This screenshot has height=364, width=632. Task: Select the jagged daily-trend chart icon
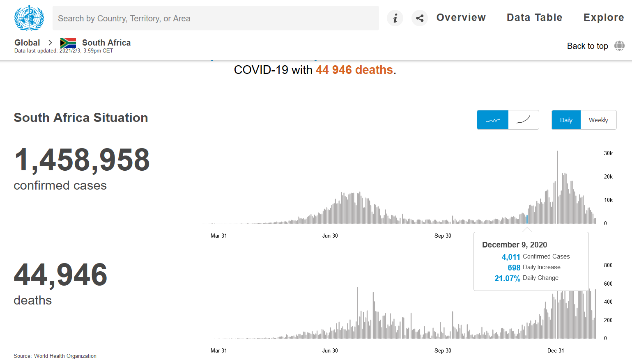point(492,119)
